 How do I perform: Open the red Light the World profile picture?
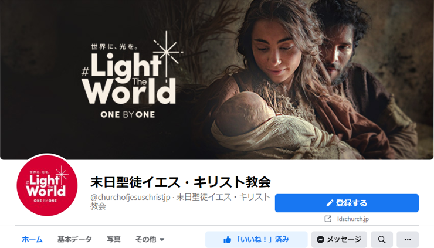(47, 185)
